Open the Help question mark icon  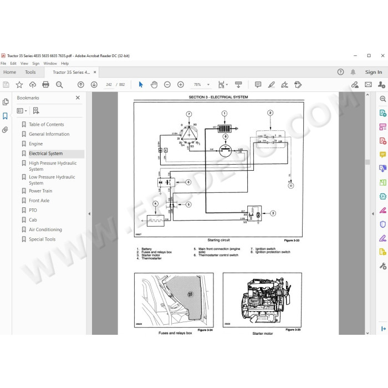[x=340, y=72]
